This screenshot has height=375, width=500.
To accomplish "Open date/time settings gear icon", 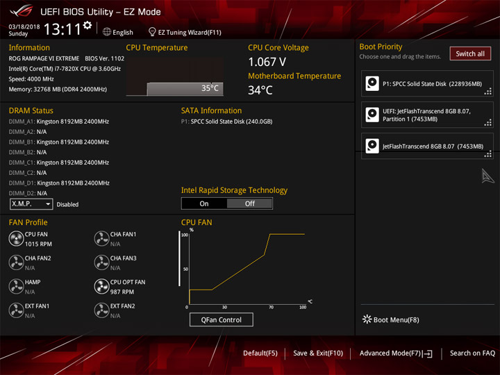I will click(87, 26).
